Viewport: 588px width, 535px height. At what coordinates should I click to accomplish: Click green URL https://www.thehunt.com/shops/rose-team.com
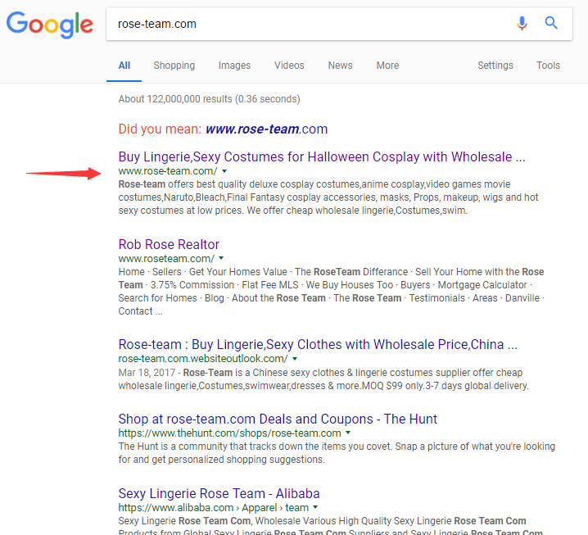click(x=229, y=433)
